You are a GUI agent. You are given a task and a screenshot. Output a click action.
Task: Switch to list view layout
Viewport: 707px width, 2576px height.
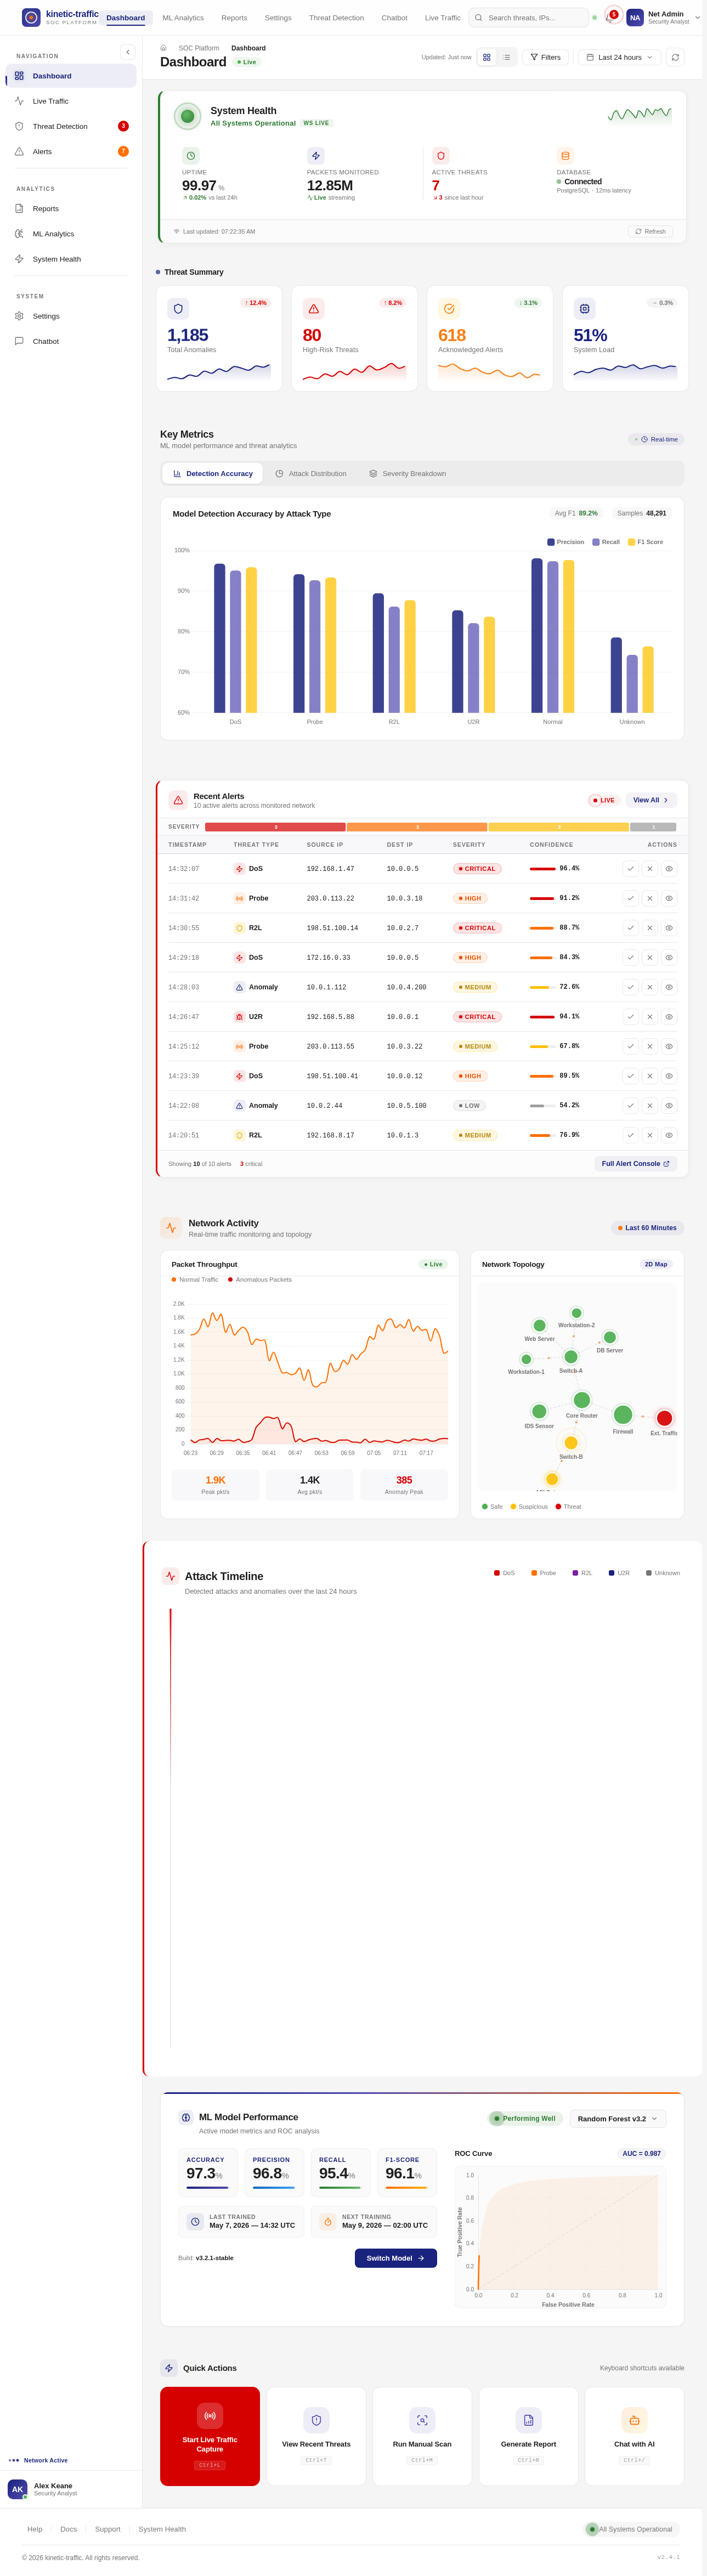tap(507, 57)
